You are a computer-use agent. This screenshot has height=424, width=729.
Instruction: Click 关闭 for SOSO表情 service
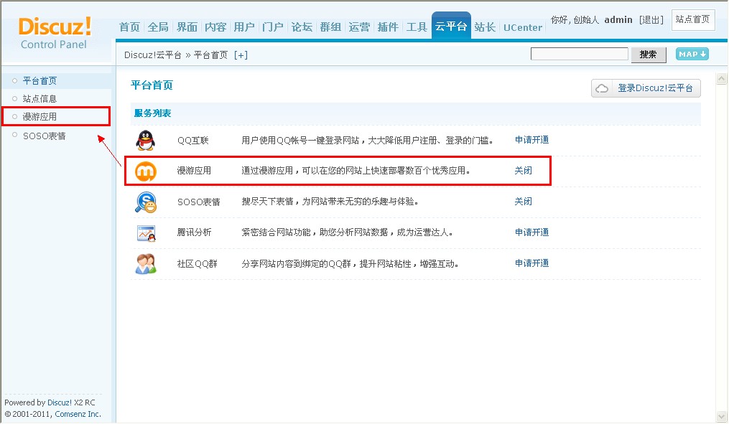point(523,201)
